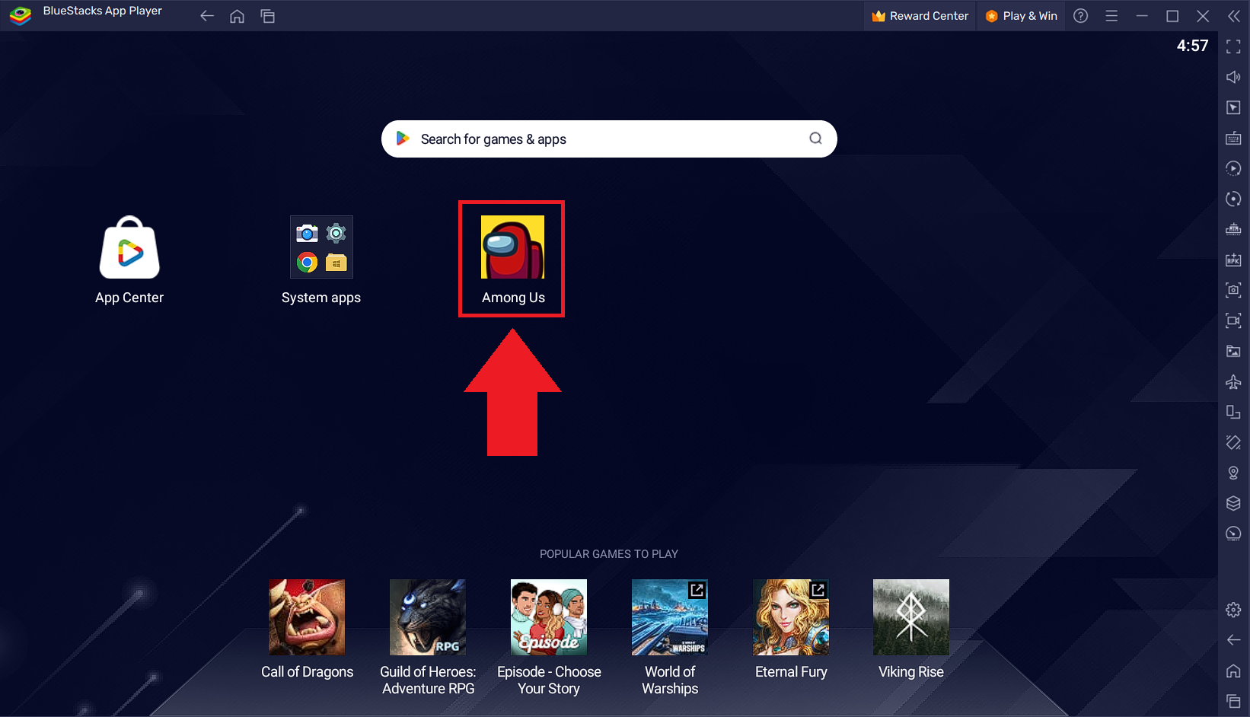Open Reward Center
1250x717 pixels.
coord(920,16)
